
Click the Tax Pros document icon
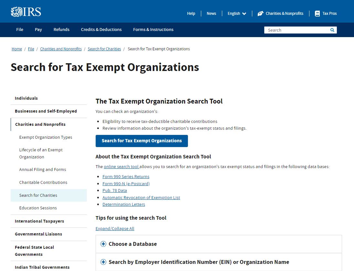point(317,14)
